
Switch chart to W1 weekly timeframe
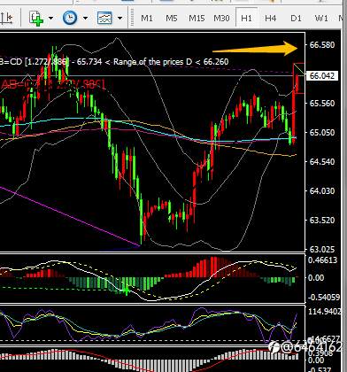coord(321,19)
